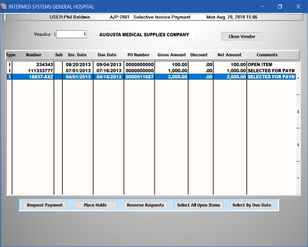Click the application icon in title bar
The width and height of the screenshot is (308, 247).
pos(4,7)
